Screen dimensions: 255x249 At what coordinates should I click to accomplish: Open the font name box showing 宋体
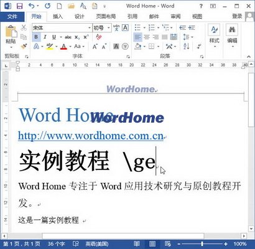pyautogui.click(x=62, y=28)
